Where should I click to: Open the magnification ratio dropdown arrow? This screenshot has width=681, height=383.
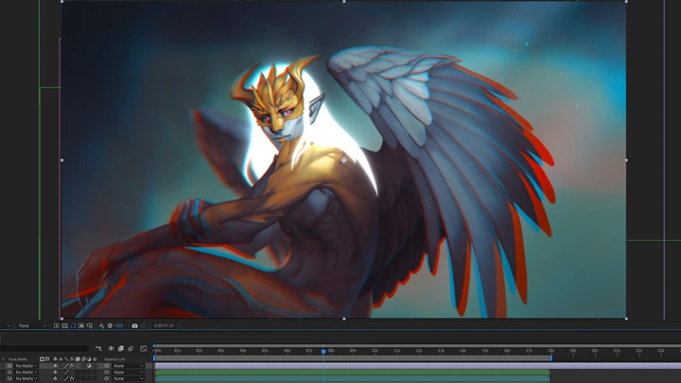tap(9, 325)
